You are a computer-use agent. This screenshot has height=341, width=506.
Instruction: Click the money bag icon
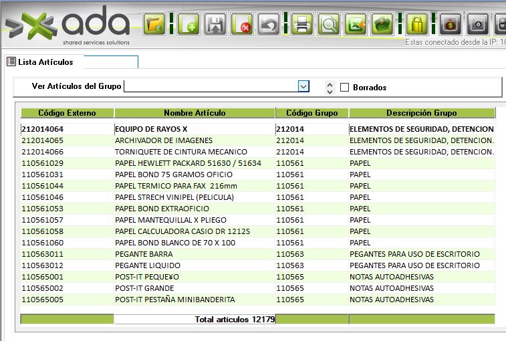pyautogui.click(x=451, y=25)
